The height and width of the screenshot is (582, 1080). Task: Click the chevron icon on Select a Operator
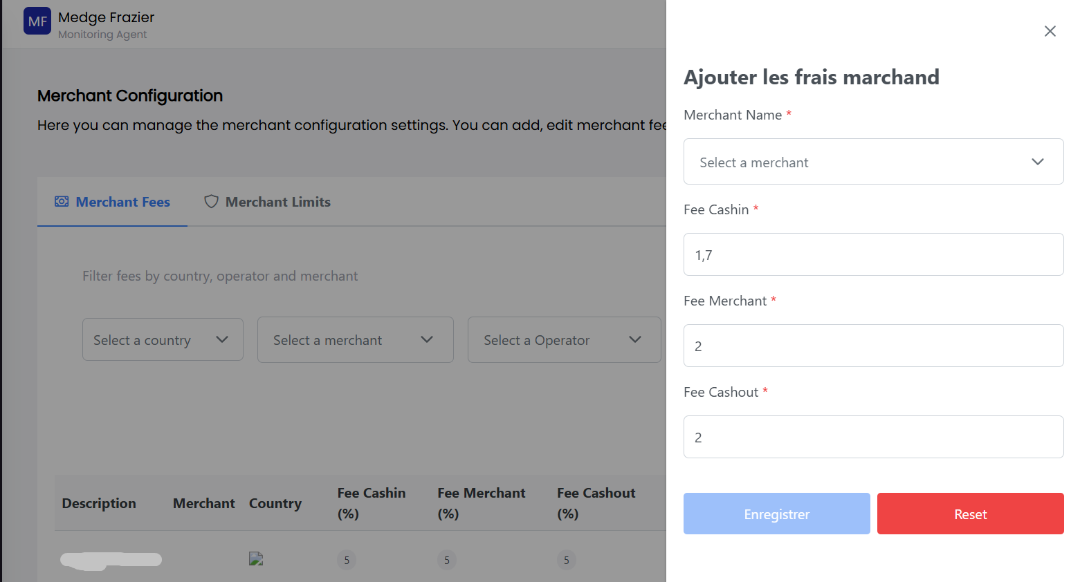coord(634,339)
